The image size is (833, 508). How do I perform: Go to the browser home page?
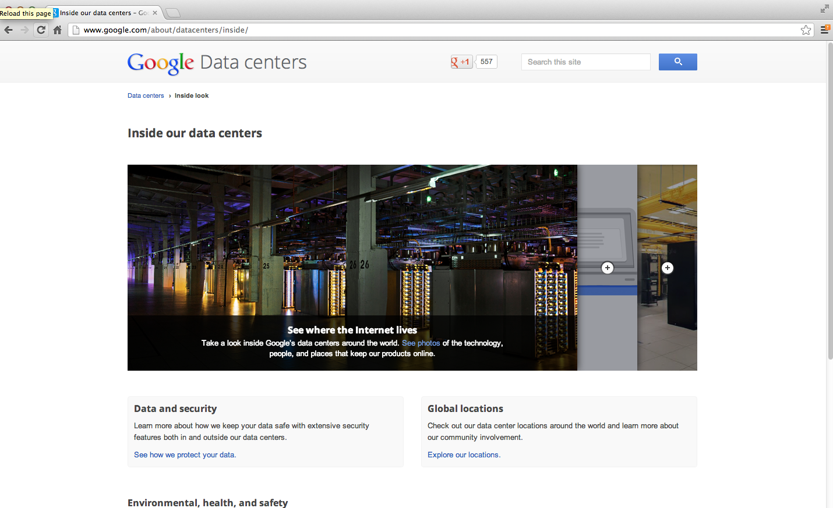click(x=57, y=30)
